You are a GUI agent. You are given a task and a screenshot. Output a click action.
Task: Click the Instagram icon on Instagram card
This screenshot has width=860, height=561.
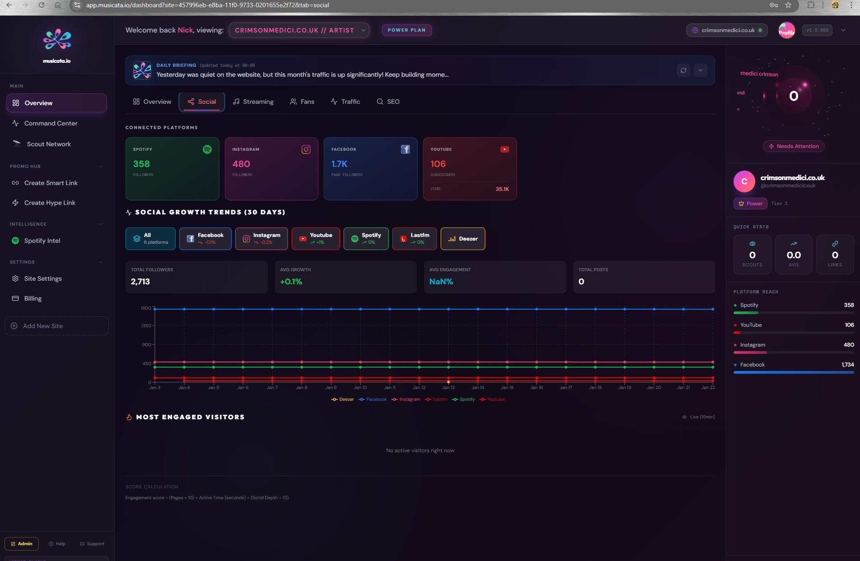point(306,149)
